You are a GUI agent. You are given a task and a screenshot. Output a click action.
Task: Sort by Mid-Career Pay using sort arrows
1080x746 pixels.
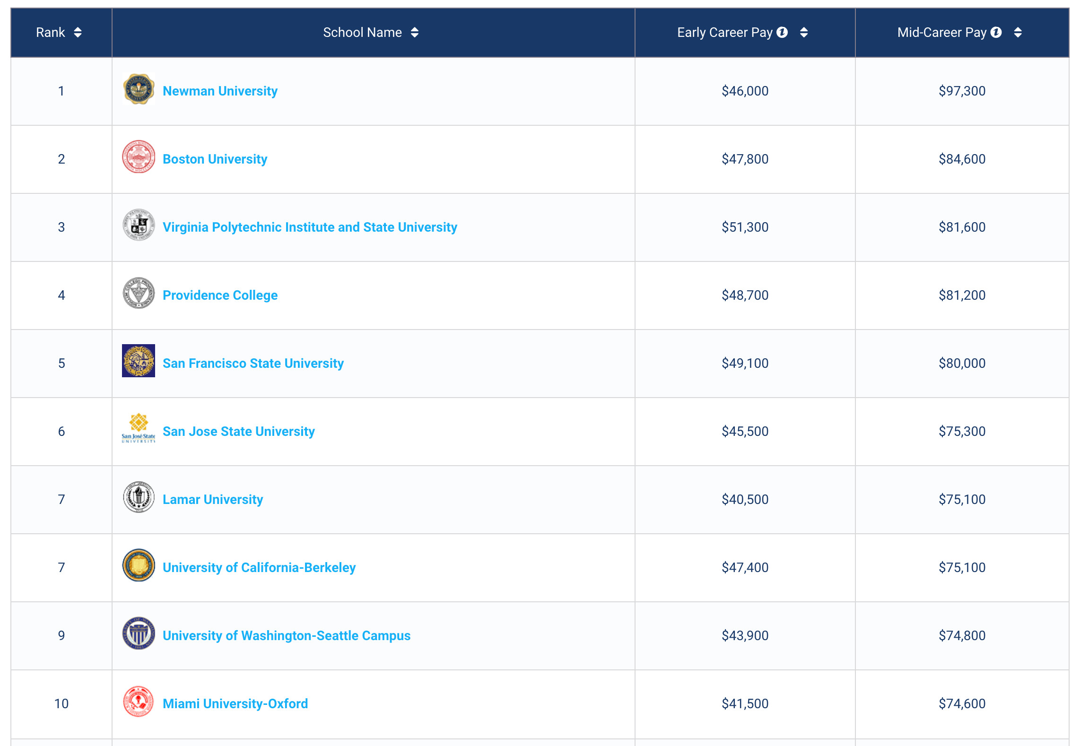[x=1018, y=33]
